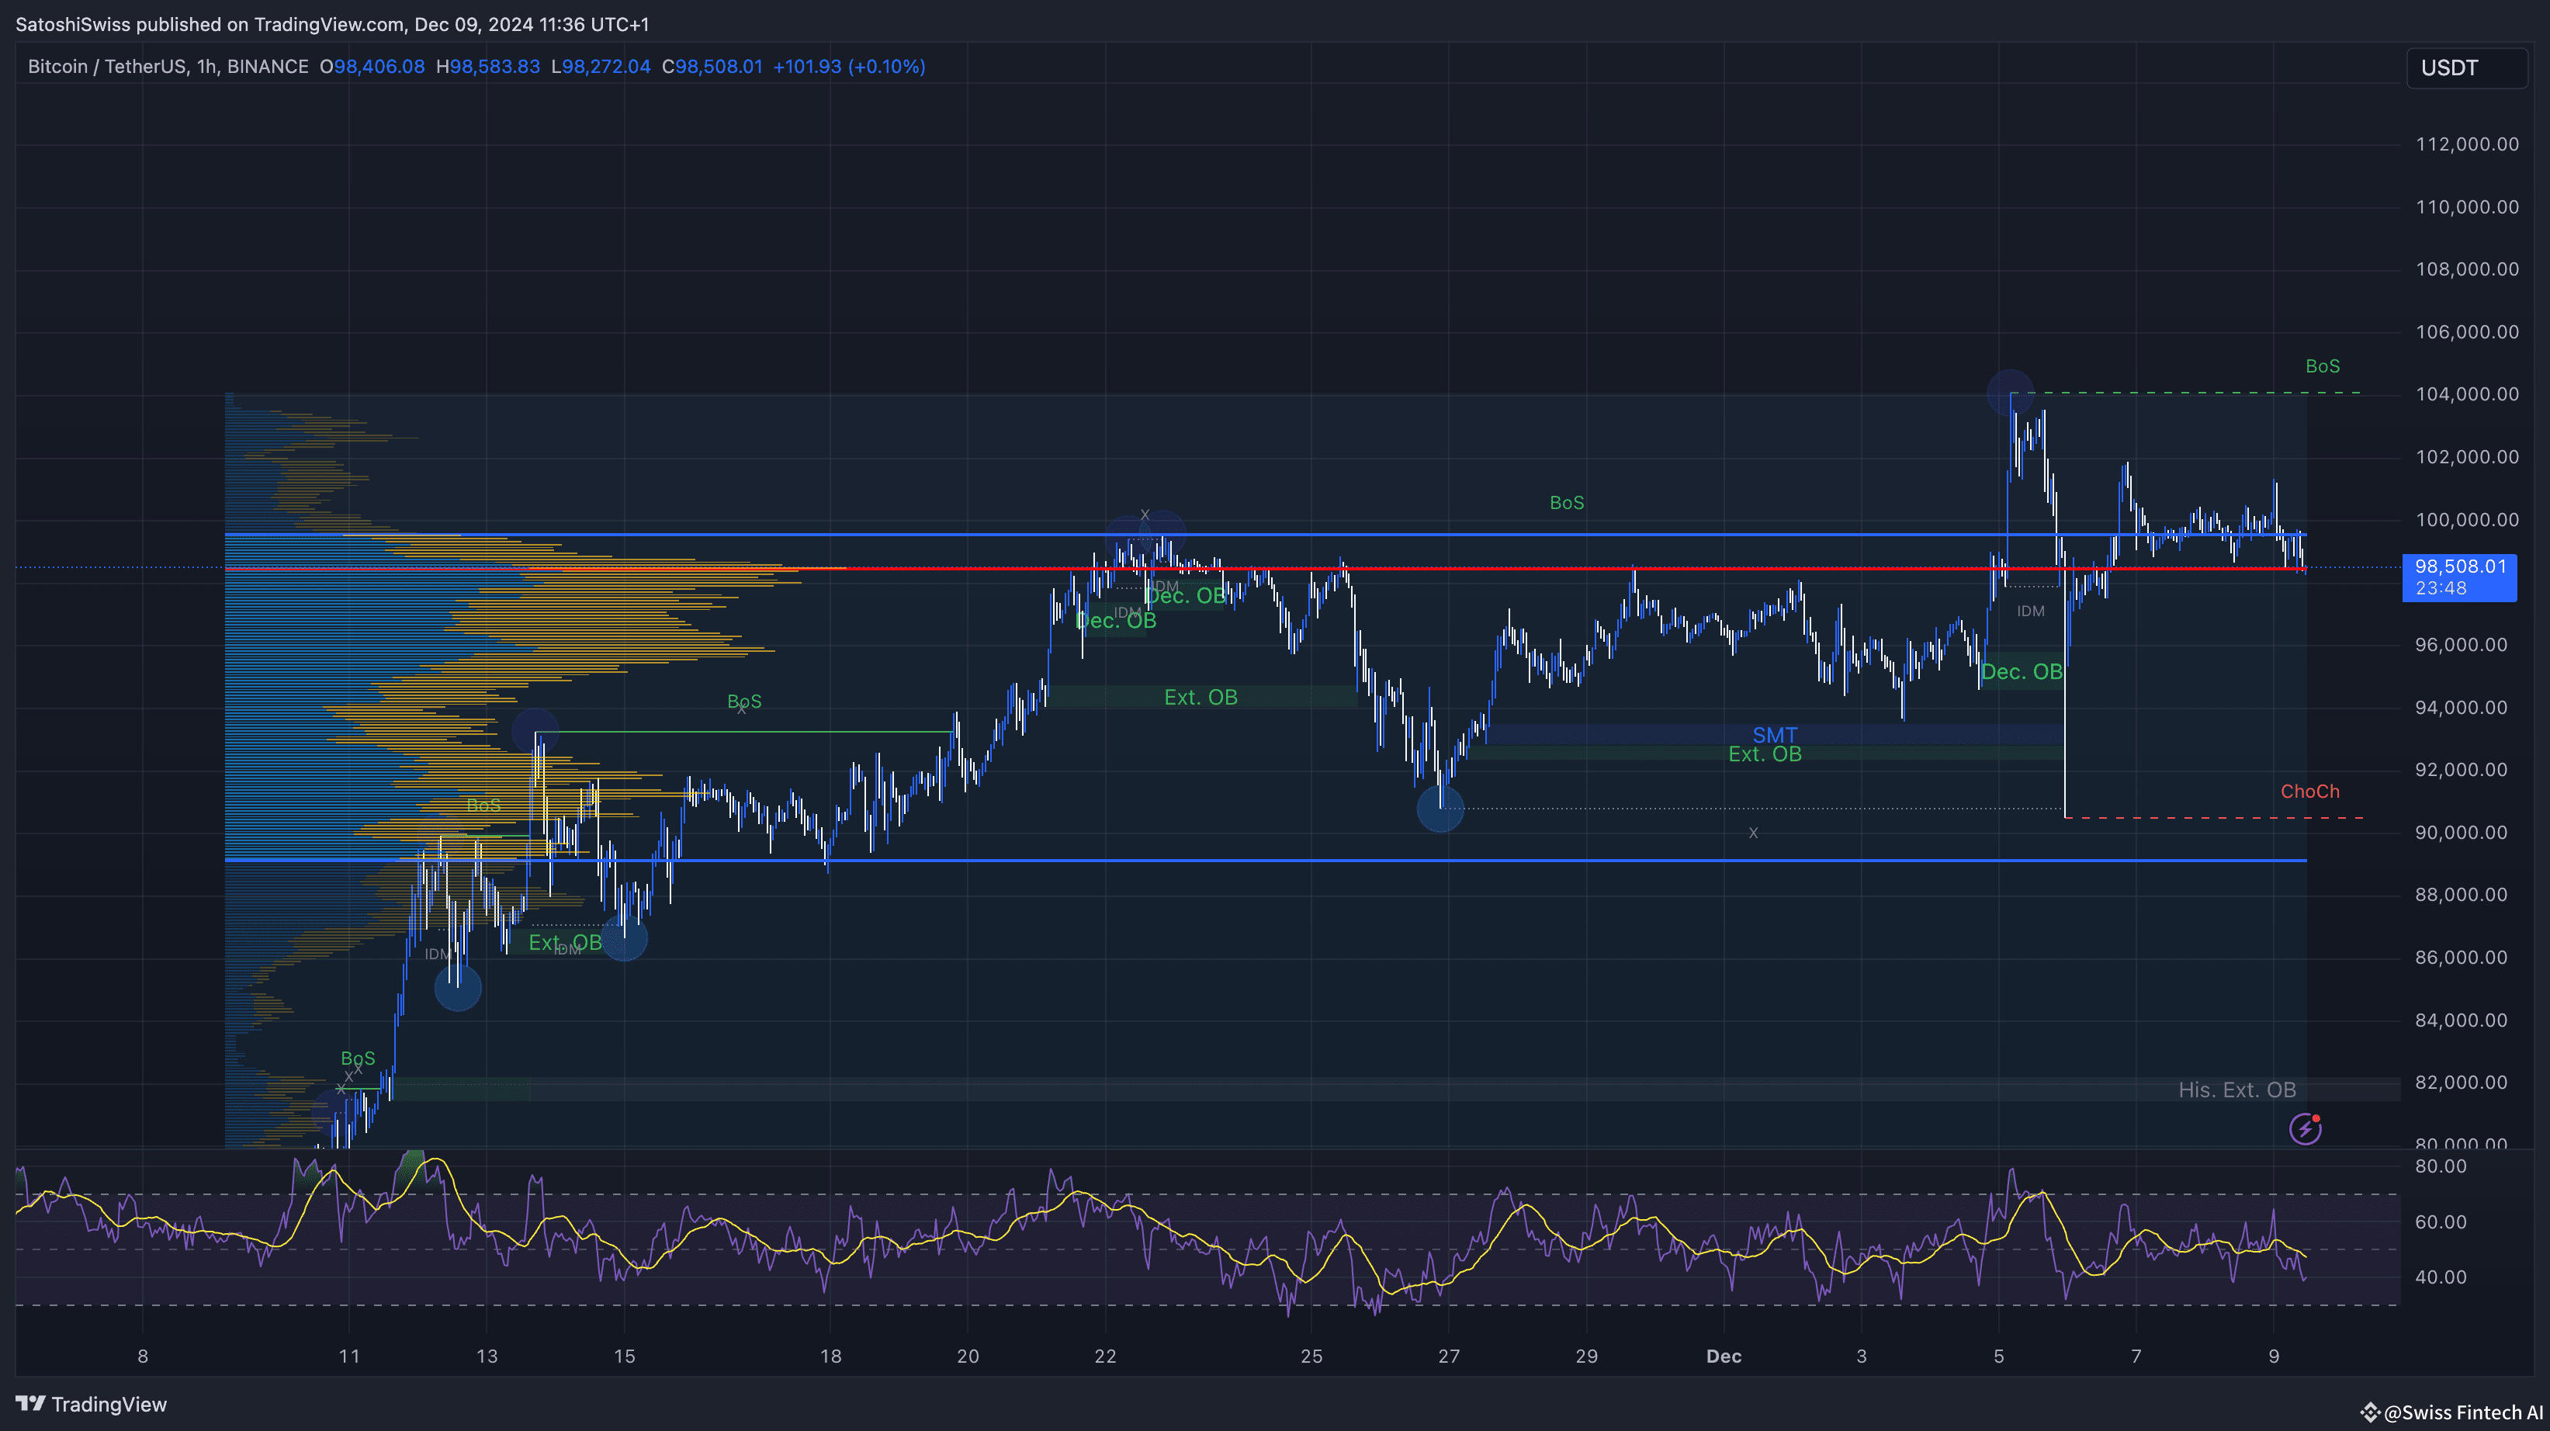Click the IDM label under December 5 candles
Image resolution: width=2550 pixels, height=1431 pixels.
click(2030, 612)
